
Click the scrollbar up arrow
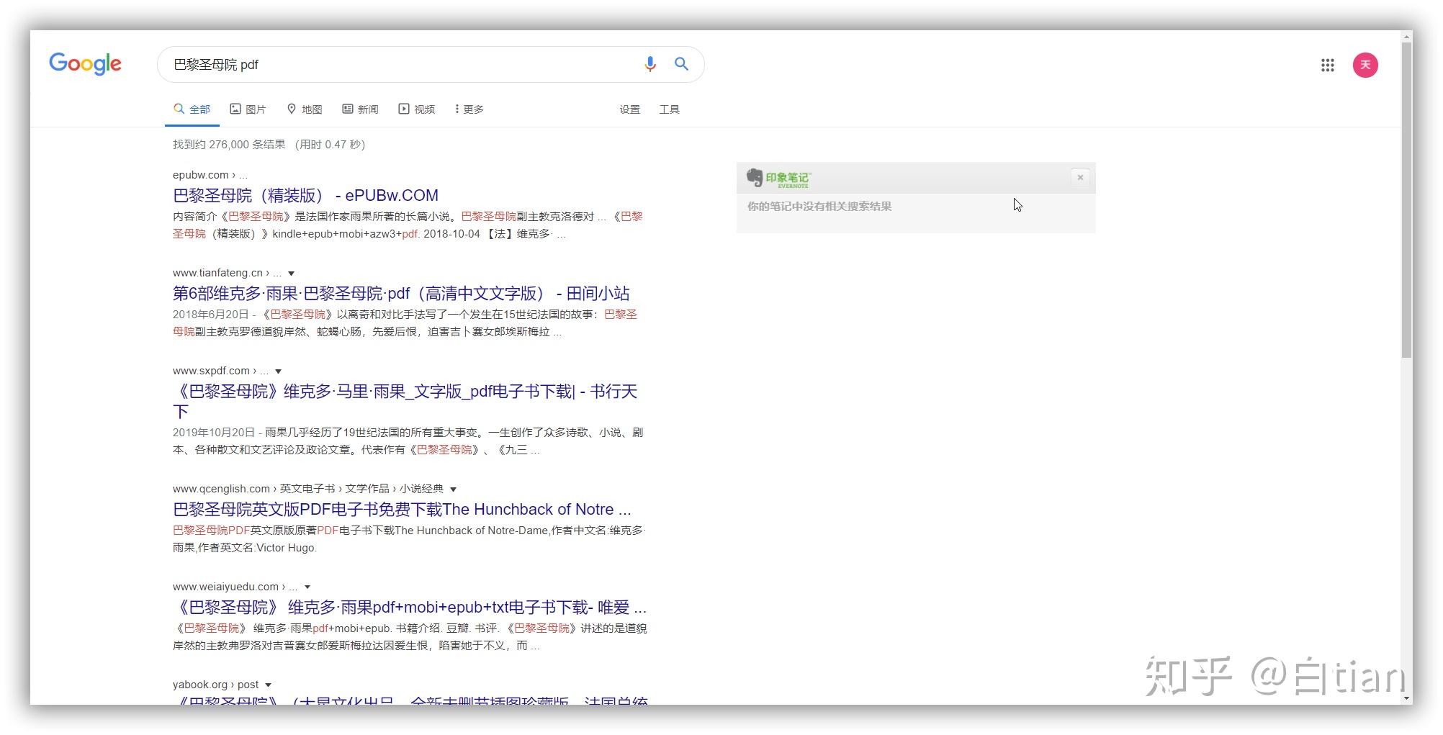point(1406,36)
